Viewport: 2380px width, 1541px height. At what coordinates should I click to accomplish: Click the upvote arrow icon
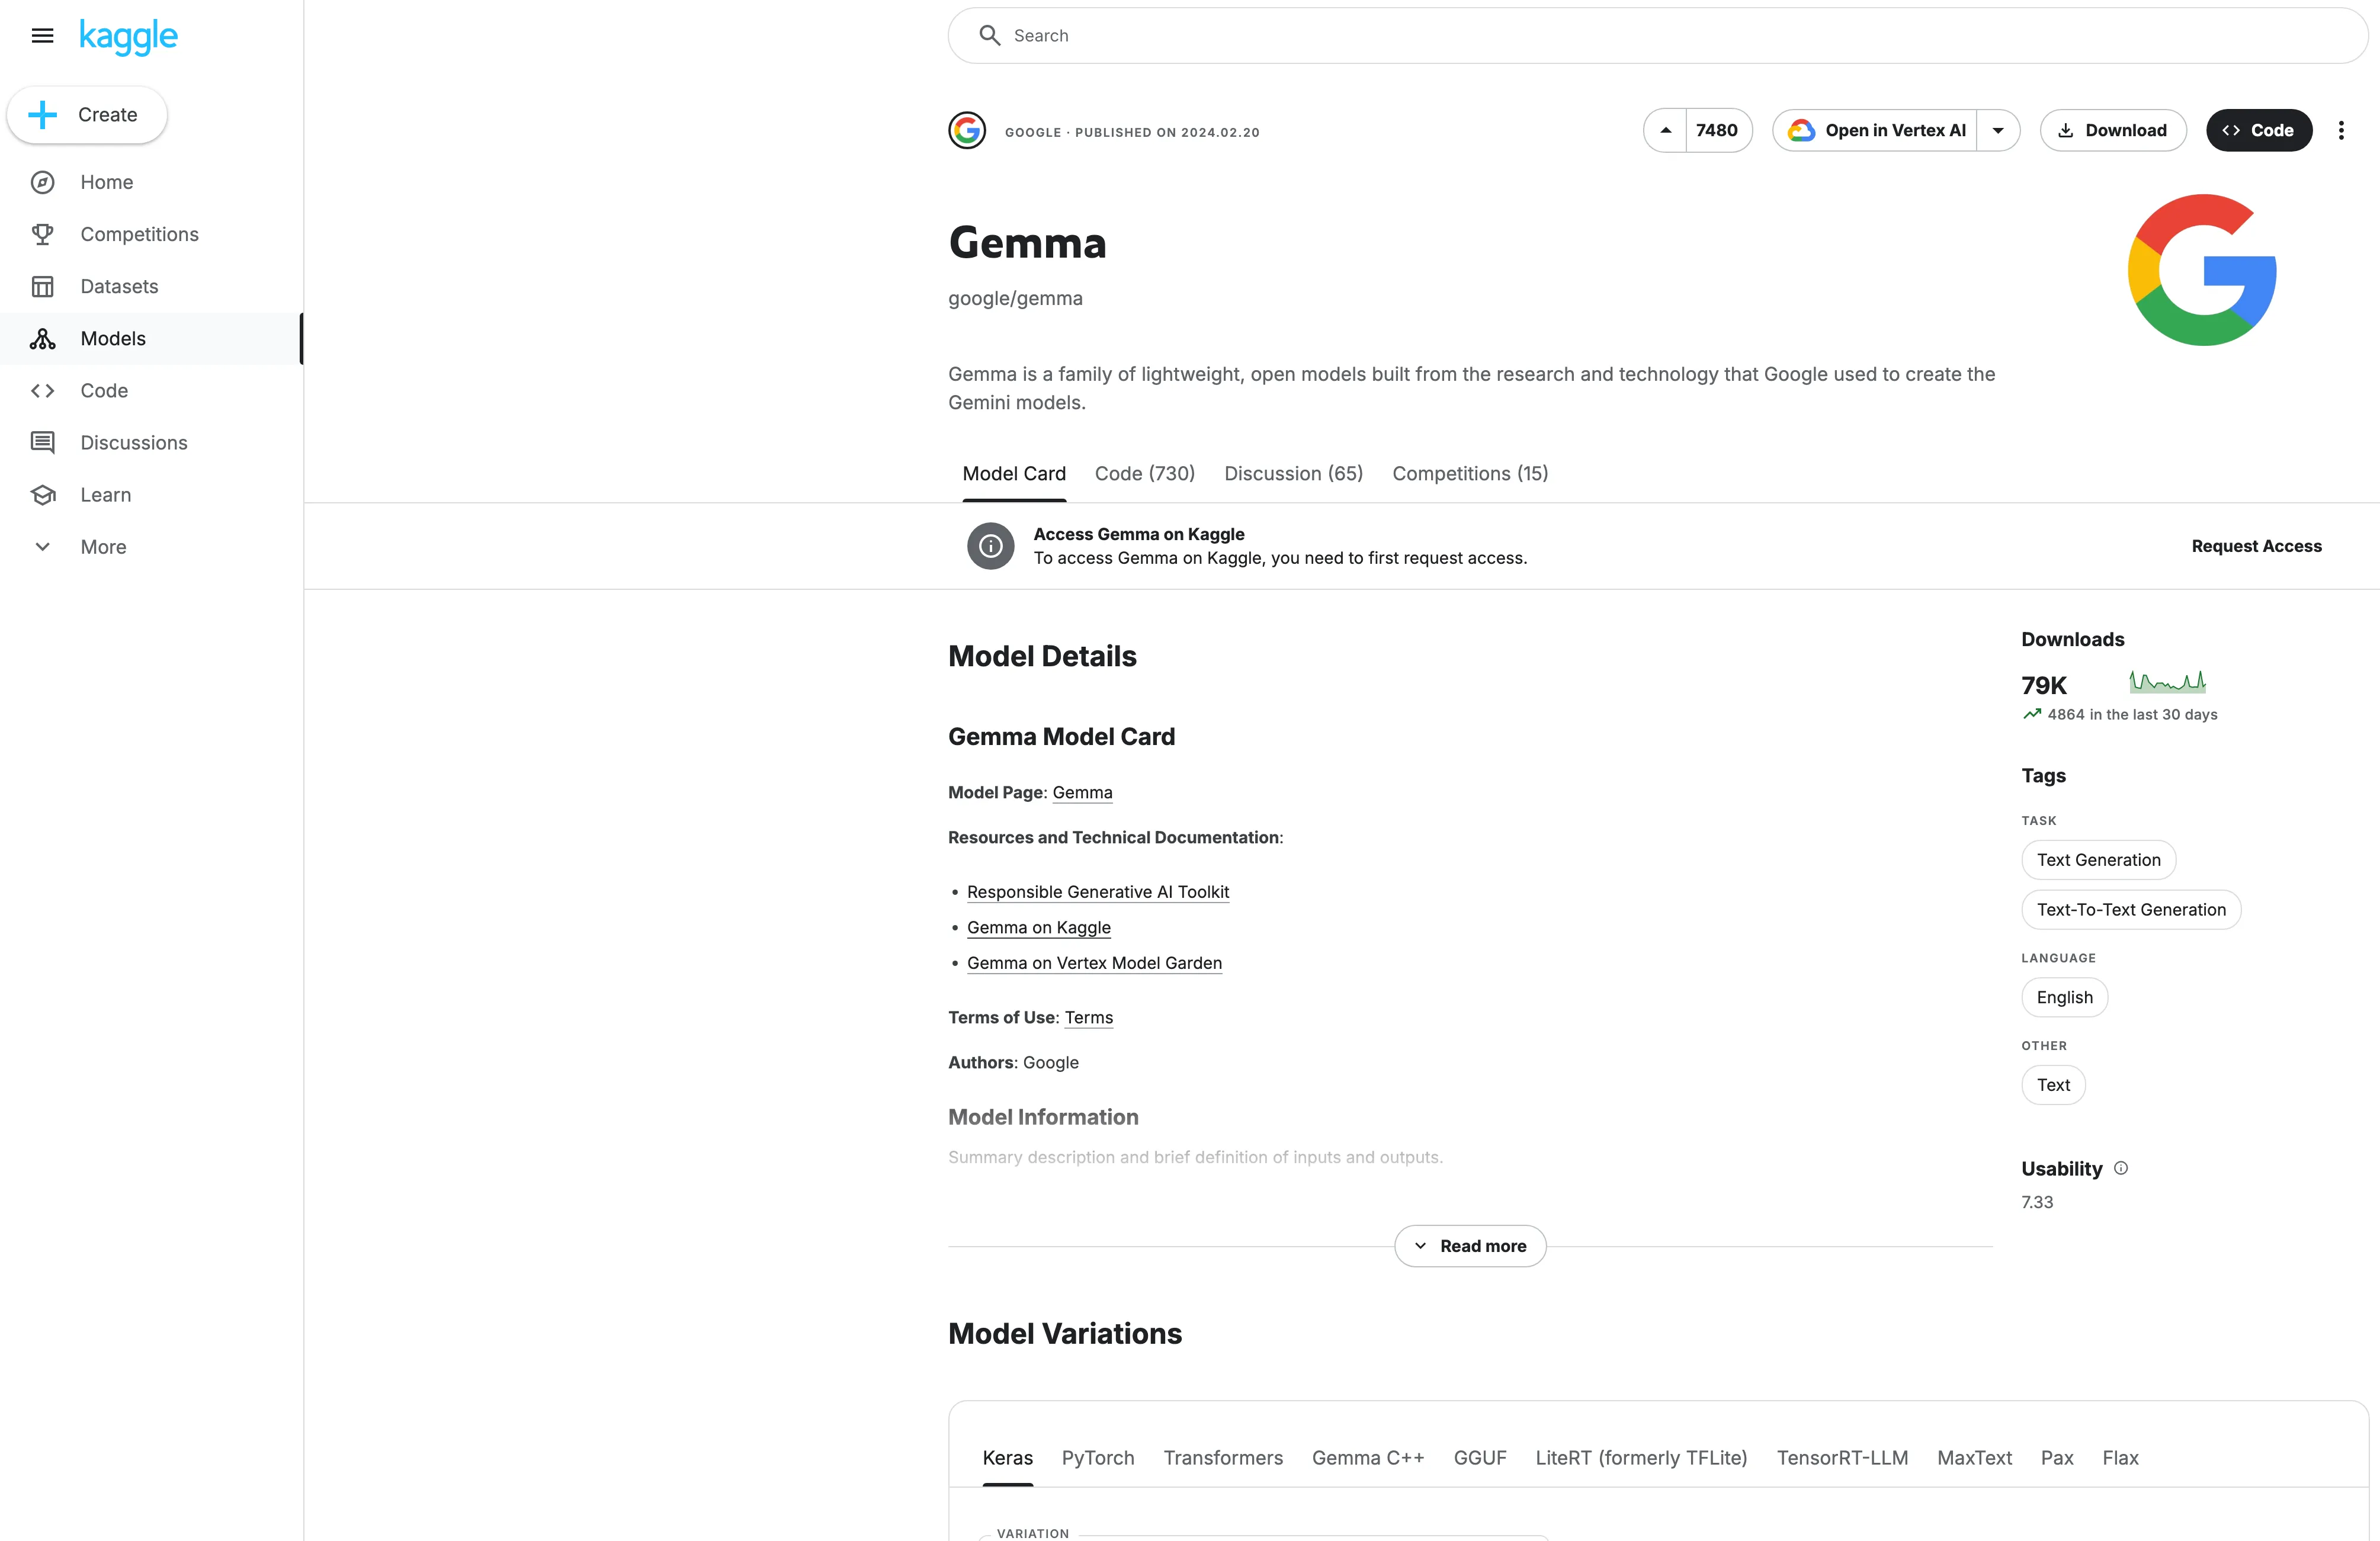coord(1665,130)
